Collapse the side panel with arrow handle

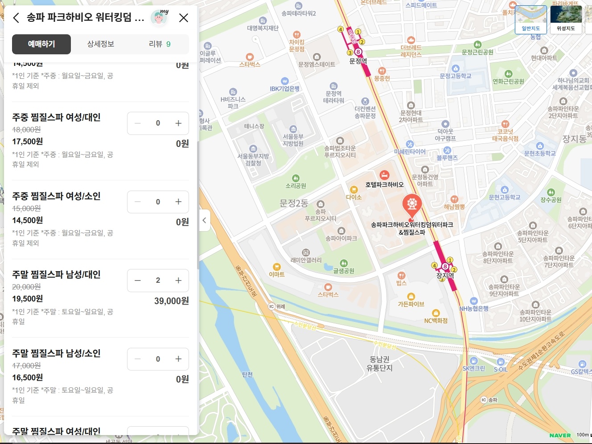click(204, 220)
